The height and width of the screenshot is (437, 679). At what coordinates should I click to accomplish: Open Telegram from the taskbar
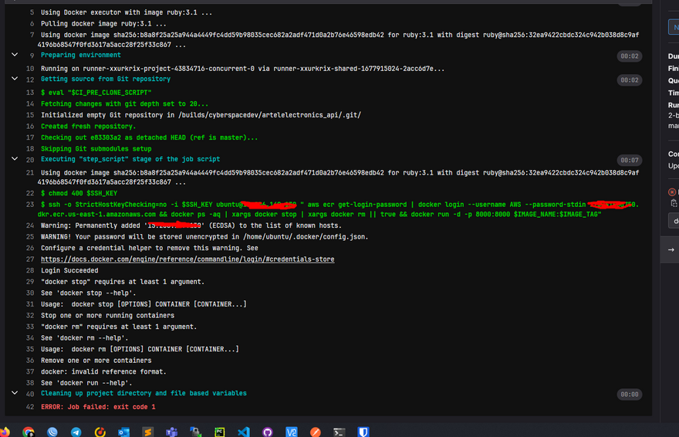tap(76, 432)
